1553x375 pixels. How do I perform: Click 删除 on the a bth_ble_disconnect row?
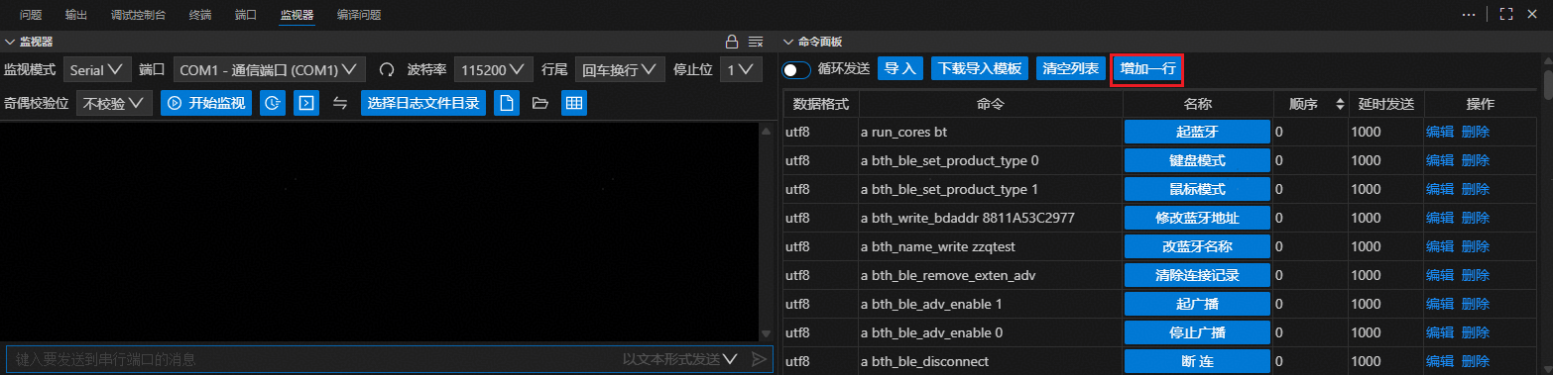click(1476, 361)
